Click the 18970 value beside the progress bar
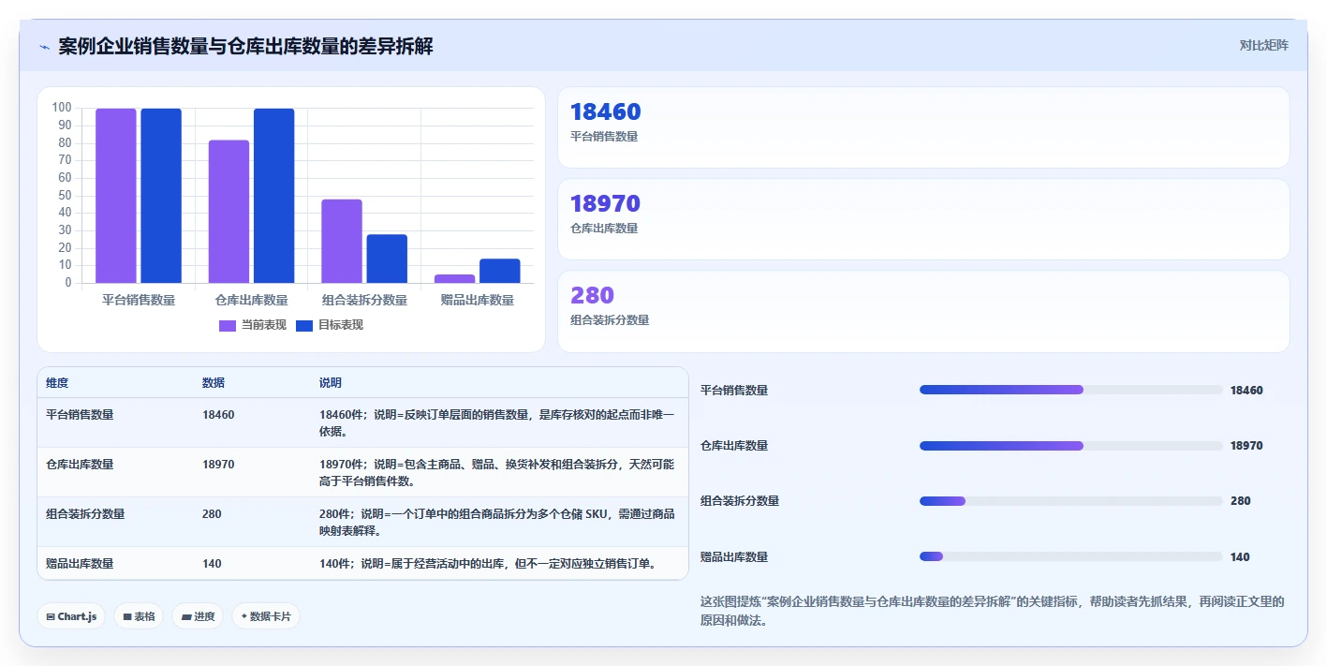This screenshot has height=666, width=1327. coord(1246,446)
